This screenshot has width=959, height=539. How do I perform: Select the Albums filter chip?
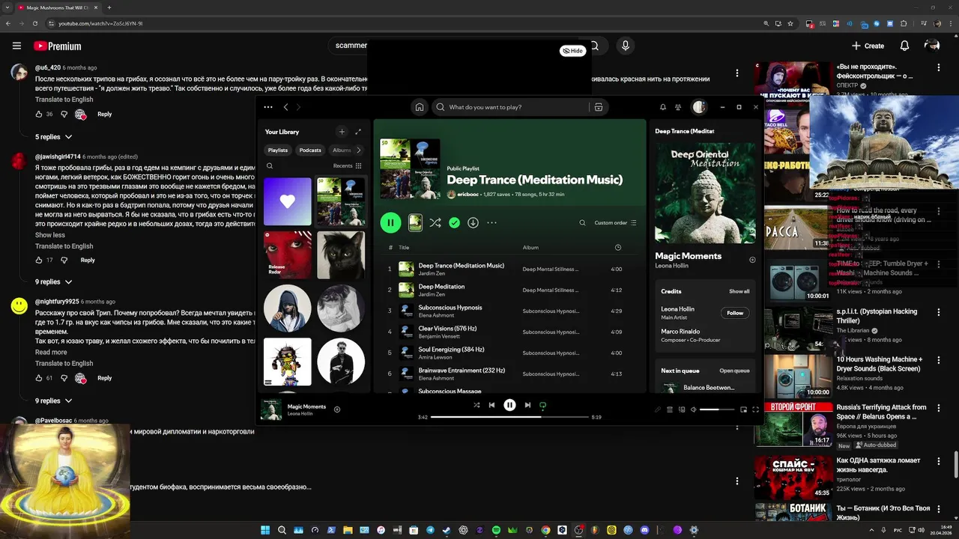342,150
